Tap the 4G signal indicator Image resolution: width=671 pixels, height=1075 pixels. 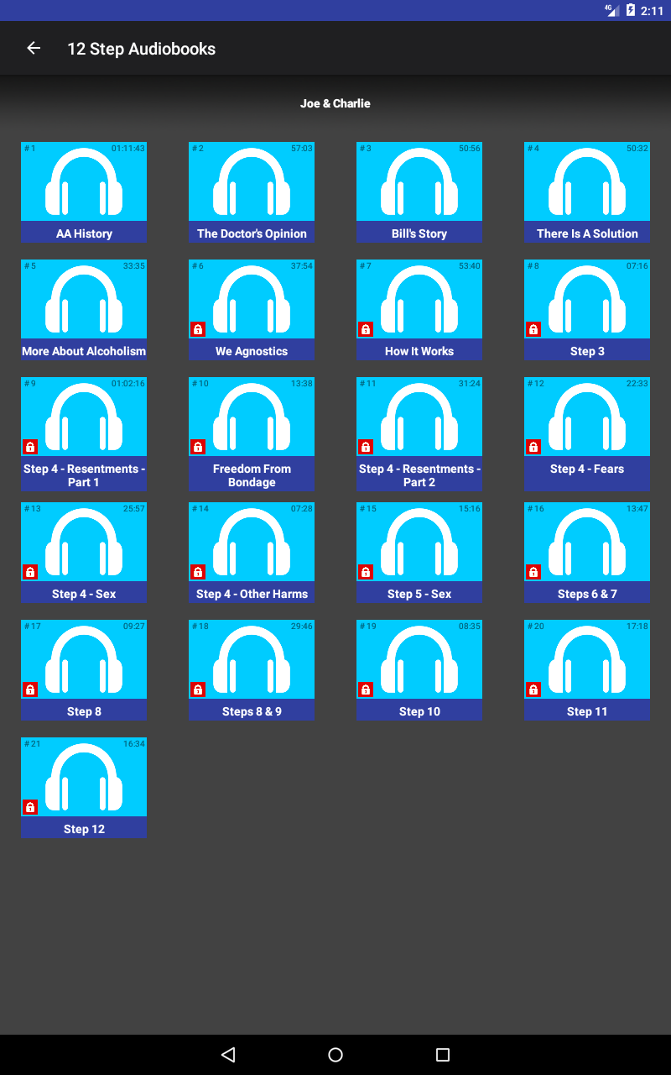coord(612,10)
